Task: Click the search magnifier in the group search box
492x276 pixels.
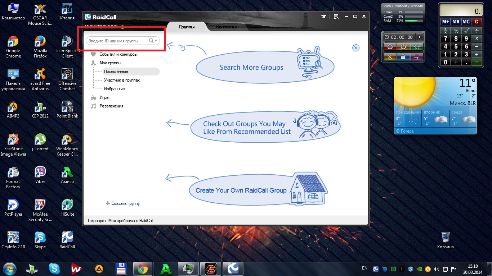Action: [x=151, y=41]
